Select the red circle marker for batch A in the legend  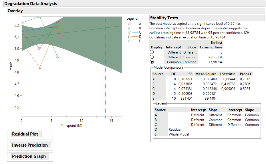click(129, 23)
